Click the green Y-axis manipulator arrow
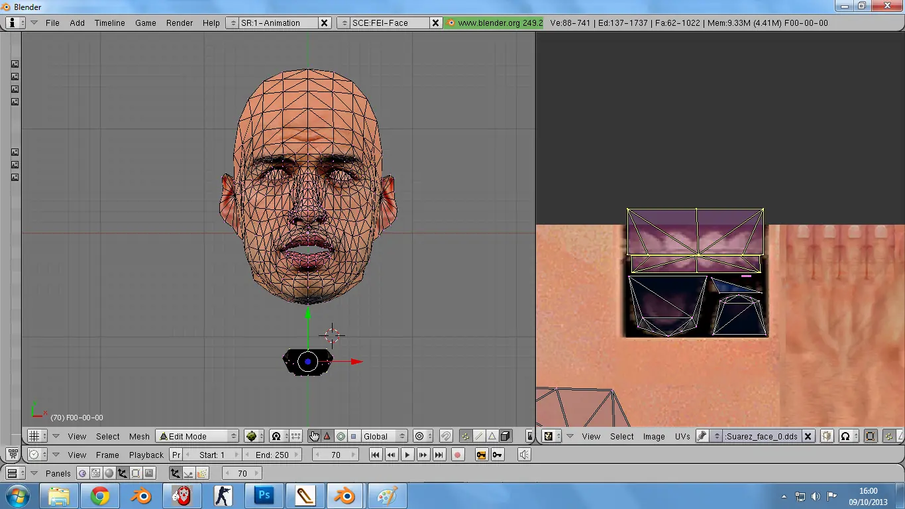 [308, 313]
